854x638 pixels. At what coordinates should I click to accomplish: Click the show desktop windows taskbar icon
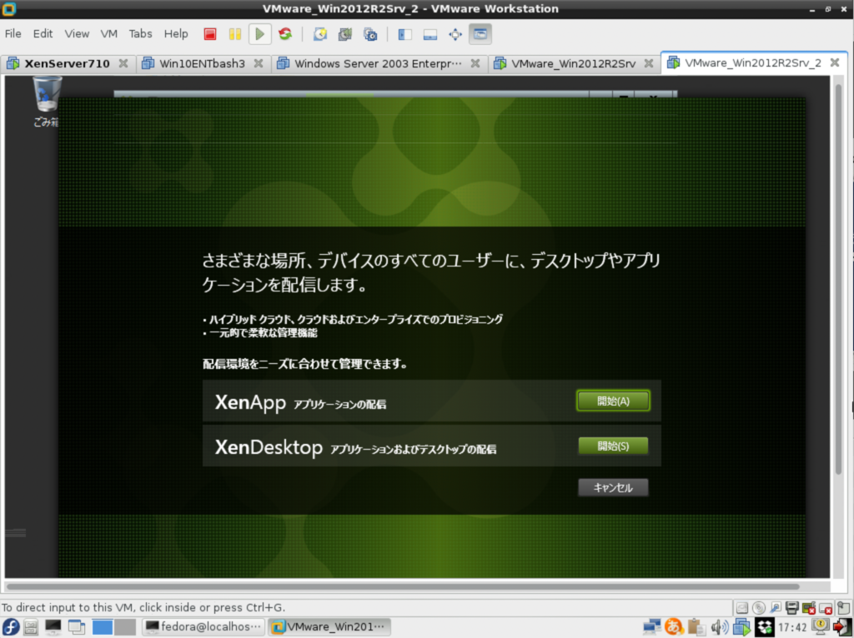[76, 627]
